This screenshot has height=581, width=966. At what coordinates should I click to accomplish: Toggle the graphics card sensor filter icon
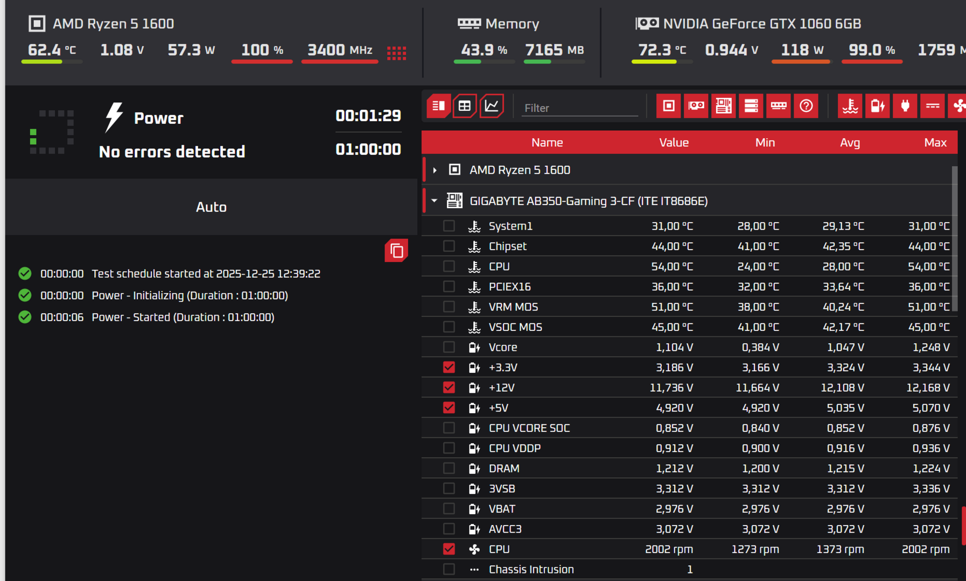point(696,106)
